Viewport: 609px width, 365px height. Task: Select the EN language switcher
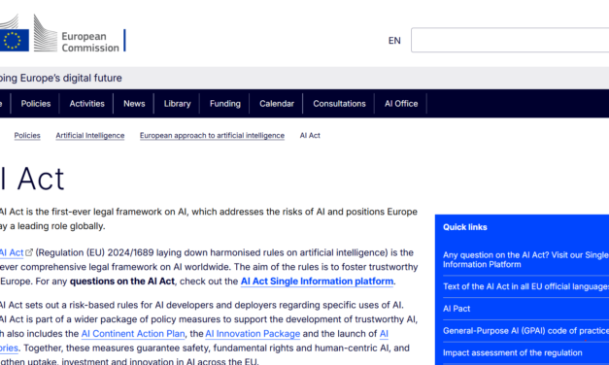pos(394,41)
